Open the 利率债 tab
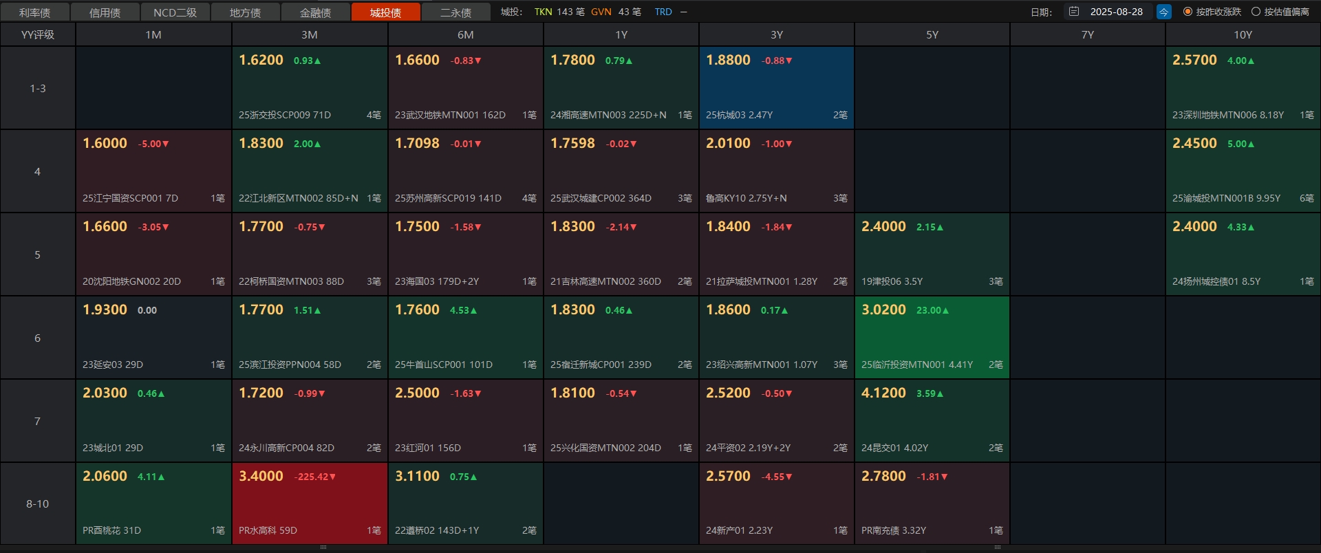The width and height of the screenshot is (1321, 553). (x=35, y=12)
